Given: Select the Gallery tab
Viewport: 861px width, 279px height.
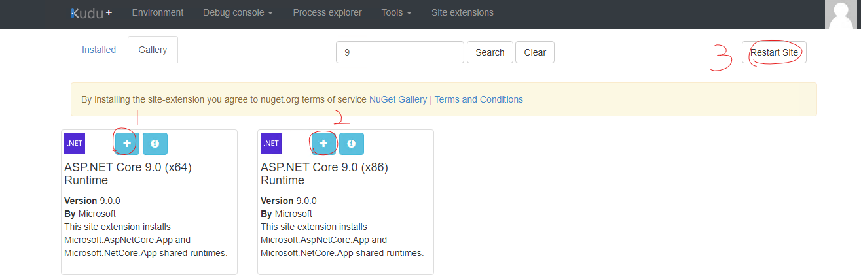Looking at the screenshot, I should tap(153, 50).
